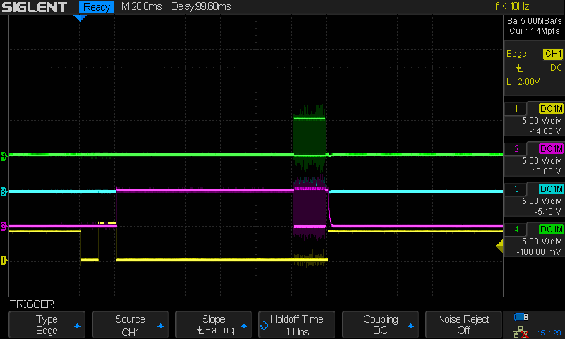
Task: Click the USB storage device icon
Action: [x=521, y=317]
